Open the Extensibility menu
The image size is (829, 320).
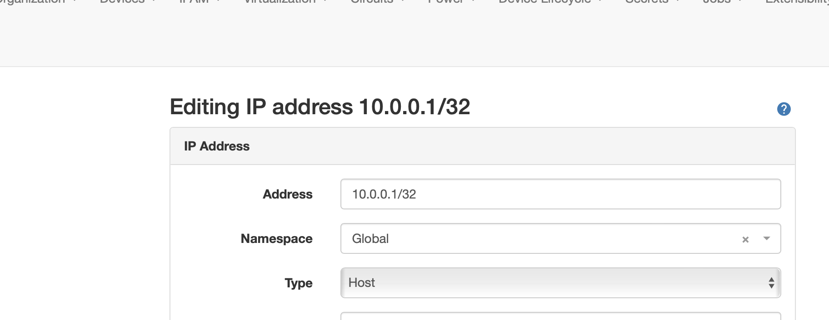tap(800, 1)
